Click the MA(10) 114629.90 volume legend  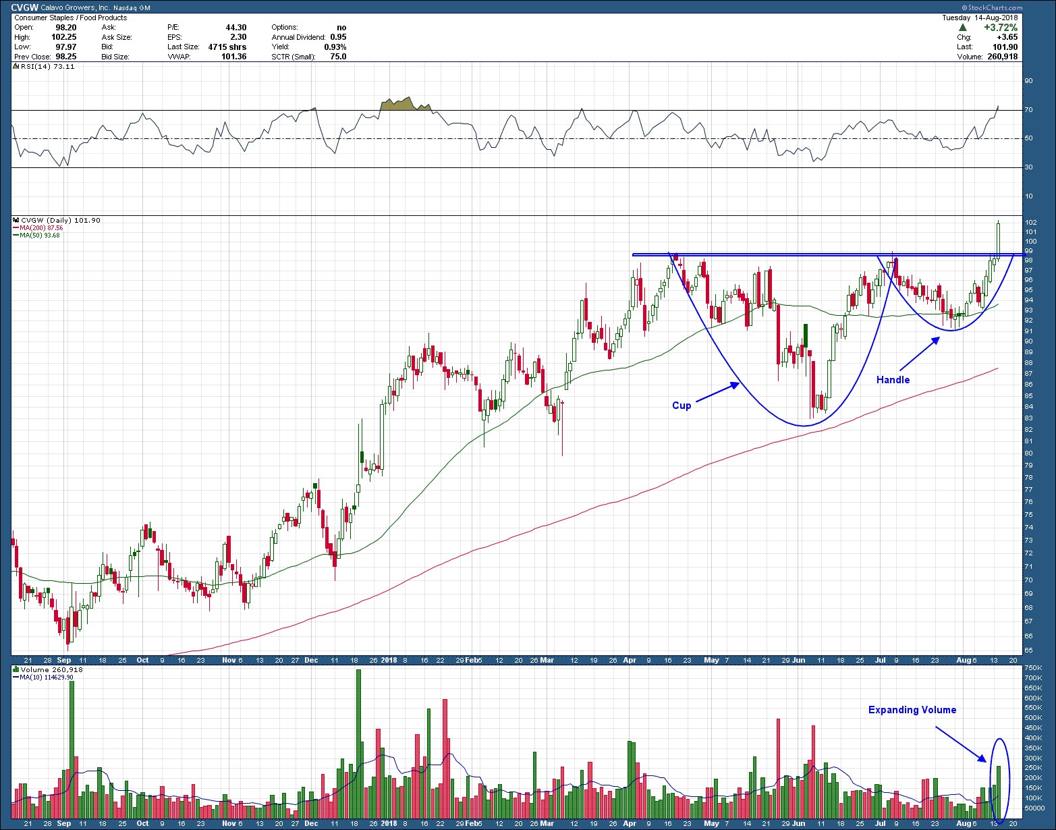(43, 677)
